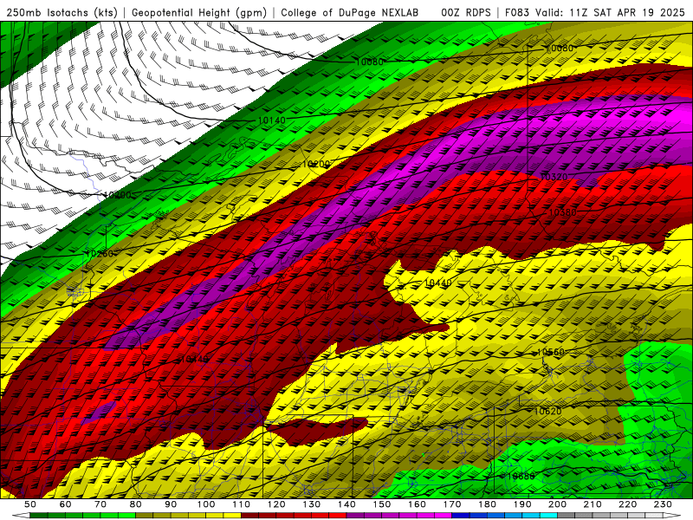Select the darkest green swatch at 50 knots
Screen dimensions: 693x520
pyautogui.click(x=39, y=516)
